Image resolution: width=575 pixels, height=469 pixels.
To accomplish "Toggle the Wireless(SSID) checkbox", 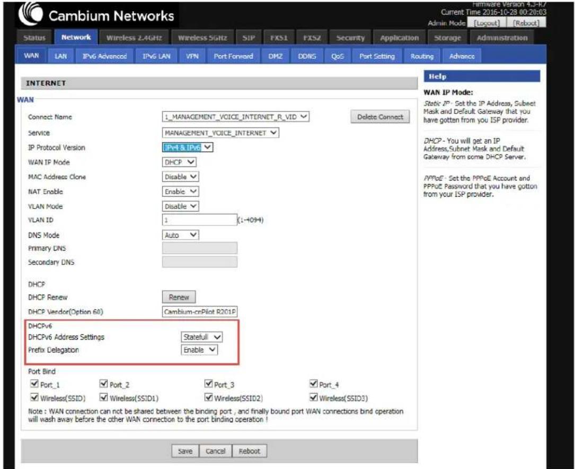I will coord(34,397).
